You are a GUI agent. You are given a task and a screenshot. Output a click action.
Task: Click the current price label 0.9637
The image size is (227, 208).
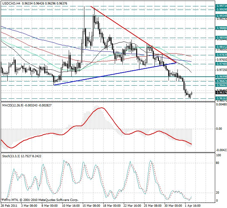[221, 92]
